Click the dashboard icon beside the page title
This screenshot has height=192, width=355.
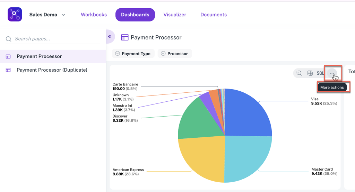pyautogui.click(x=124, y=37)
